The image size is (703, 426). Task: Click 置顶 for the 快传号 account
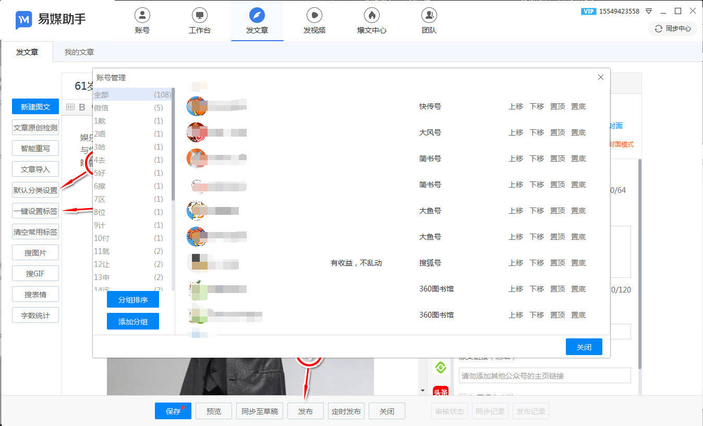(557, 106)
